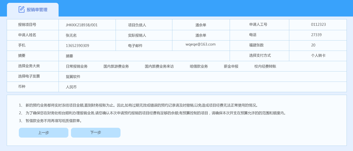Open the 报销单管理 tab
Image resolution: width=353 pixels, height=151 pixels.
[37, 10]
